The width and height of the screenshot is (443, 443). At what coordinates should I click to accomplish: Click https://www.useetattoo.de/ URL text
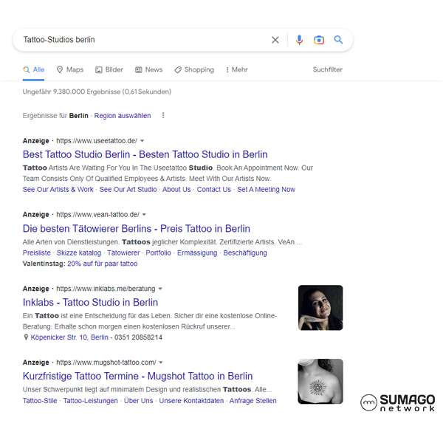click(x=97, y=141)
